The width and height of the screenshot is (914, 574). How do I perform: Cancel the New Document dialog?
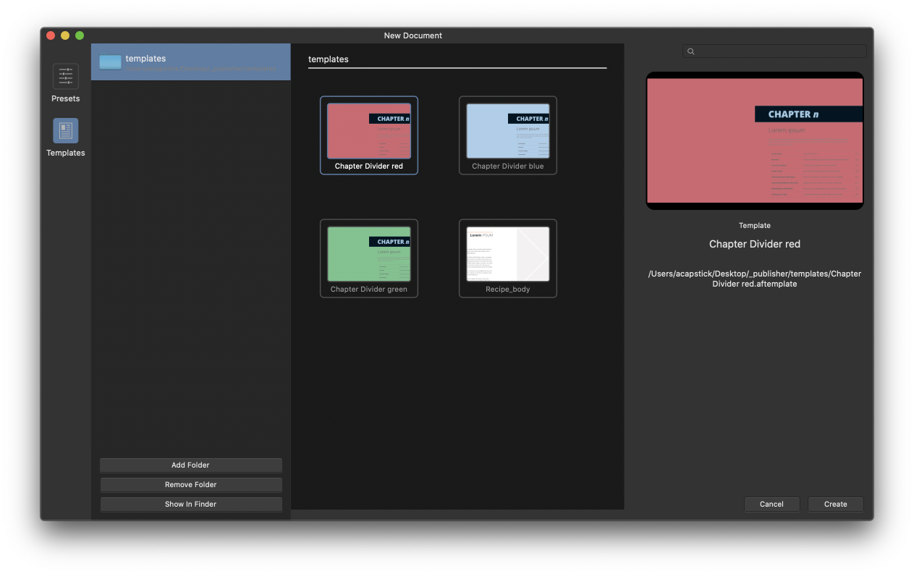click(x=771, y=504)
